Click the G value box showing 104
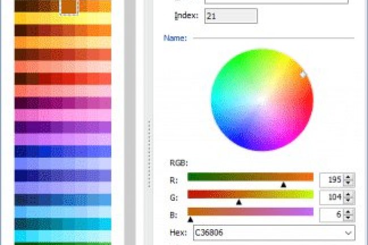 coord(332,197)
